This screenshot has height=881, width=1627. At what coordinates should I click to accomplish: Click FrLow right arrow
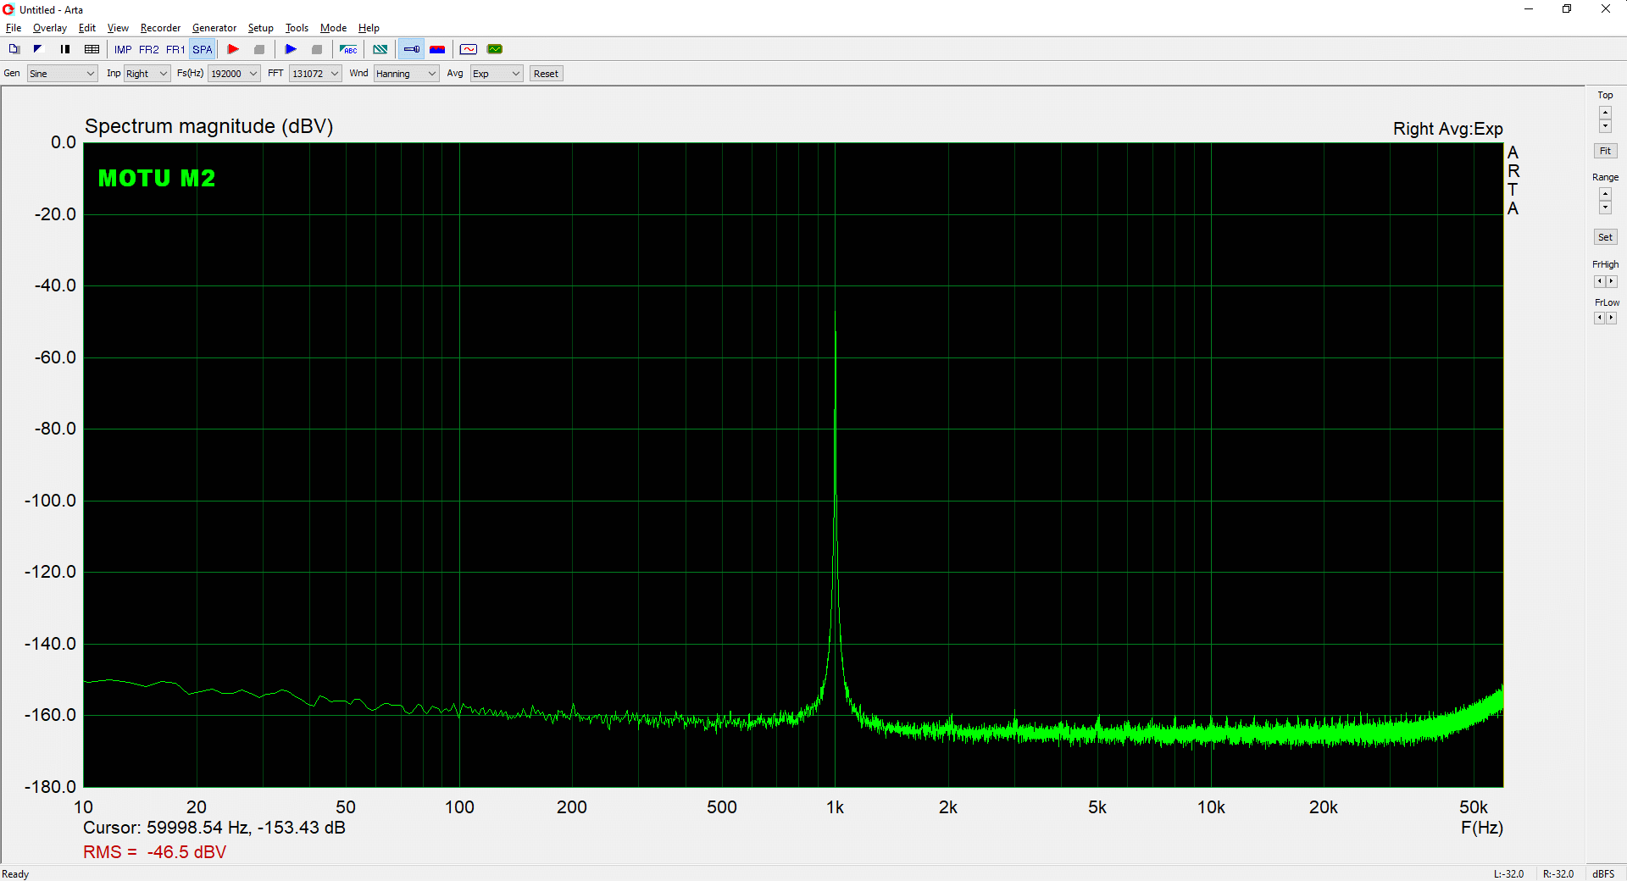click(x=1612, y=318)
